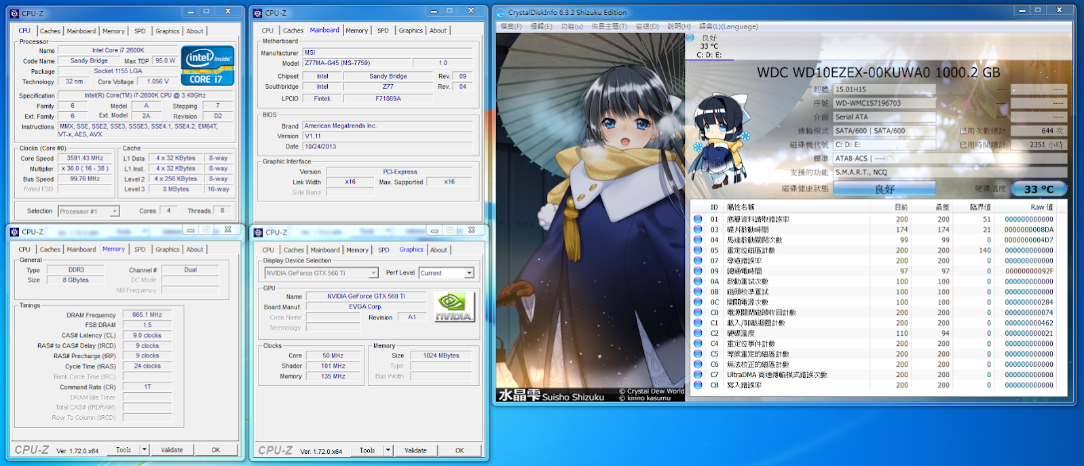
Task: Open the 檔案(F) menu in CrystalDiskInfo
Action: [x=511, y=26]
